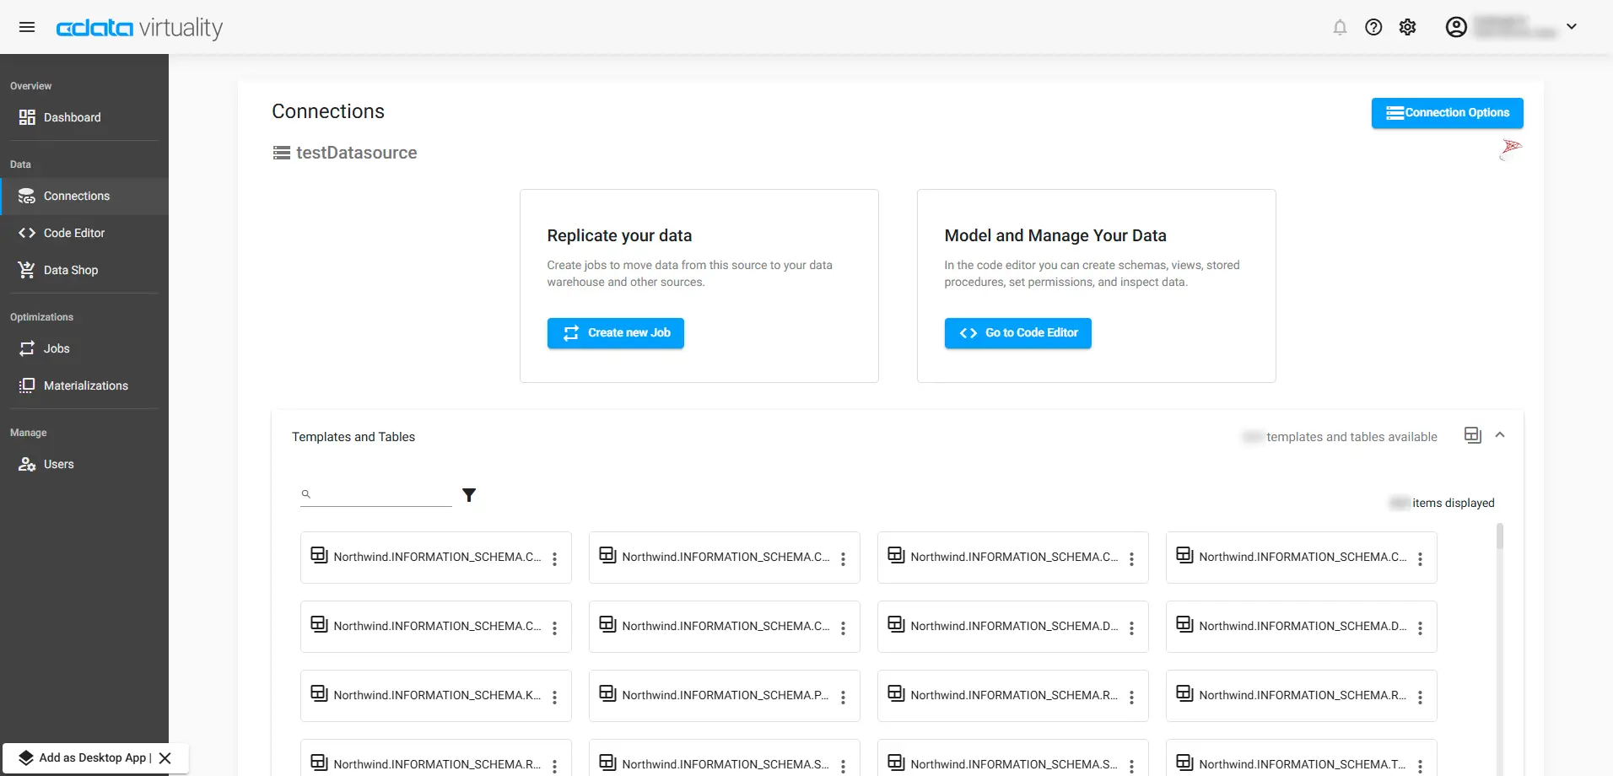Open the Code Editor sidebar item

pos(74,233)
